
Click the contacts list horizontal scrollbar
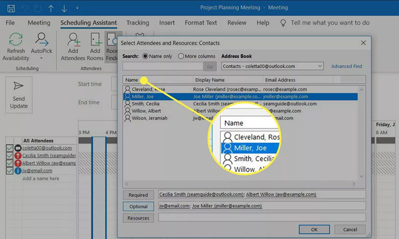240,184
